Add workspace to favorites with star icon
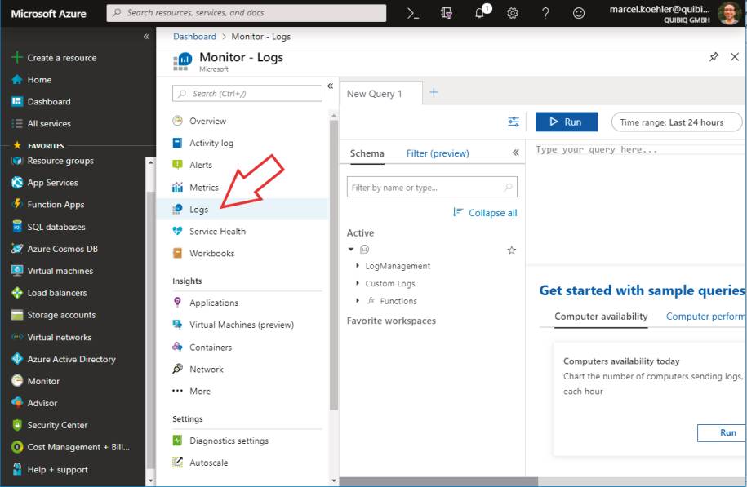747x487 pixels. point(512,250)
